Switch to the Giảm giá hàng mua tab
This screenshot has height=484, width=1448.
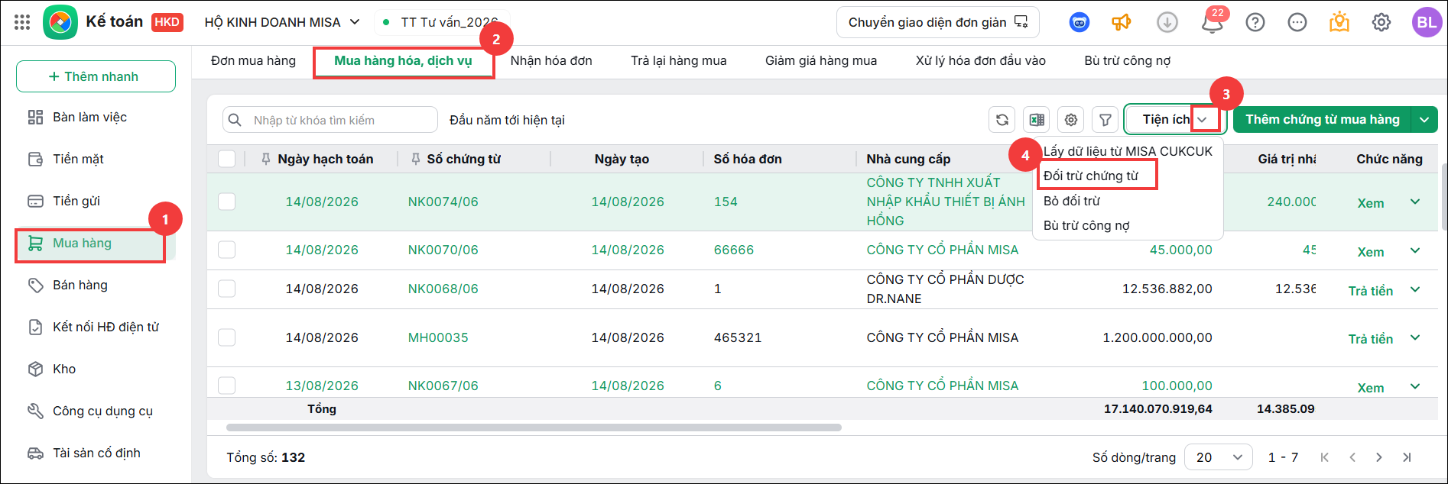tap(821, 60)
